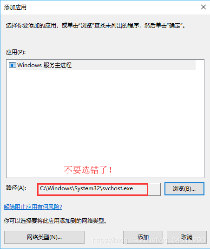Open the 解除阻止应用有何风险? help link

pos(33,207)
